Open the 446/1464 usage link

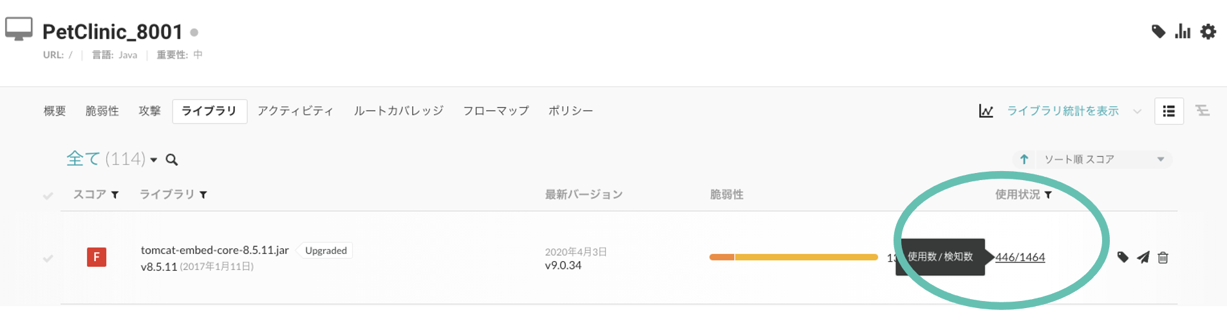click(1020, 257)
